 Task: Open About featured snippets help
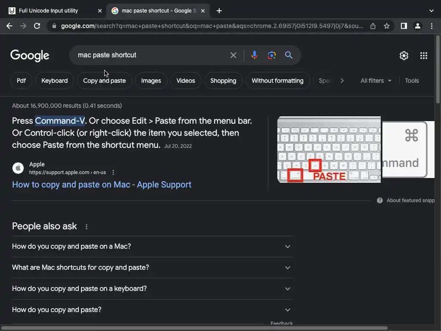point(406,200)
